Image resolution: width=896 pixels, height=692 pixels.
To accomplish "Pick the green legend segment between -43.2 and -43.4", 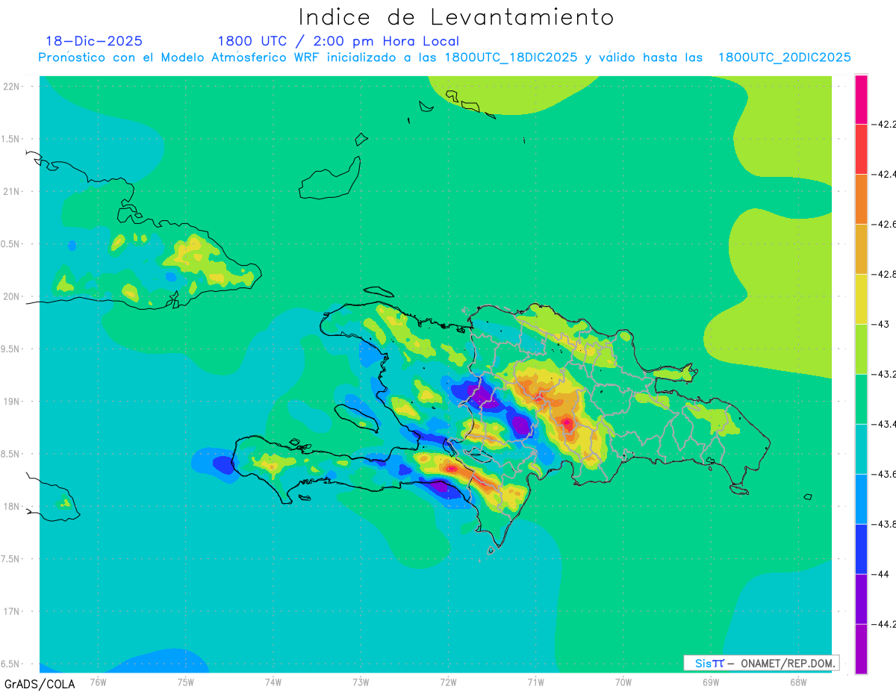I will click(x=861, y=399).
